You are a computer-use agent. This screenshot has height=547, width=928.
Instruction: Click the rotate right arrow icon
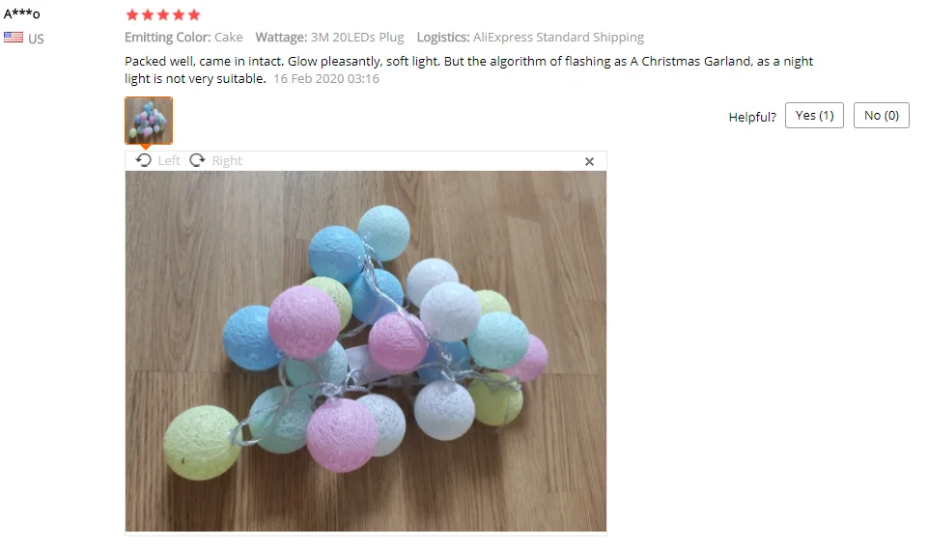coord(197,160)
